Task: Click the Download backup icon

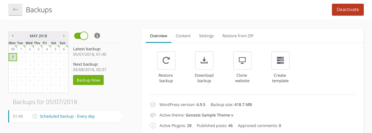Action: [204, 60]
